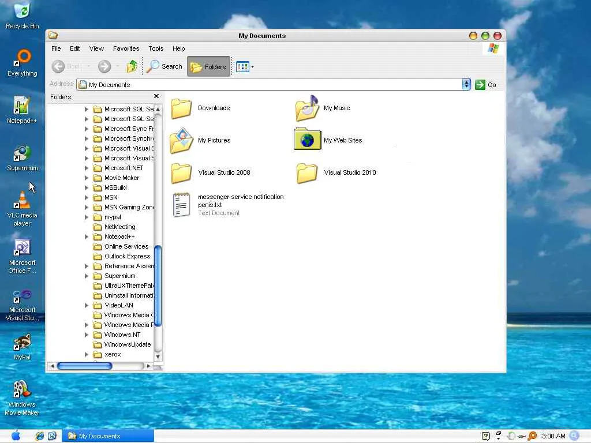The height and width of the screenshot is (443, 591).
Task: Select the VLC media player desktop icon
Action: [23, 209]
